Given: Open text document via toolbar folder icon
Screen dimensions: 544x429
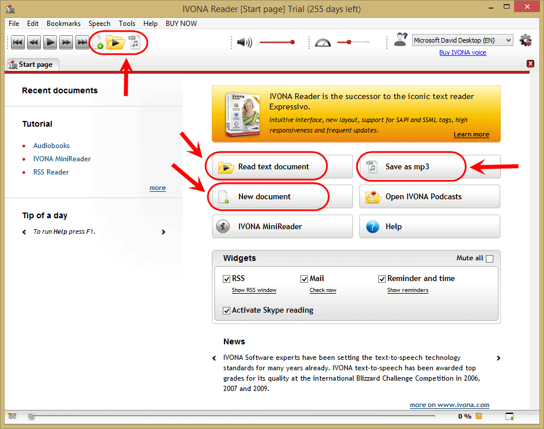Looking at the screenshot, I should (115, 43).
